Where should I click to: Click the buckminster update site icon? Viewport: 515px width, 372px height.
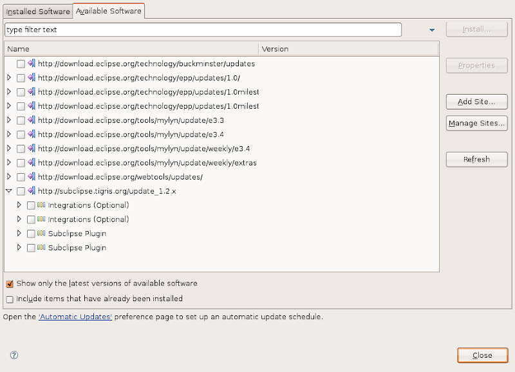coord(32,64)
